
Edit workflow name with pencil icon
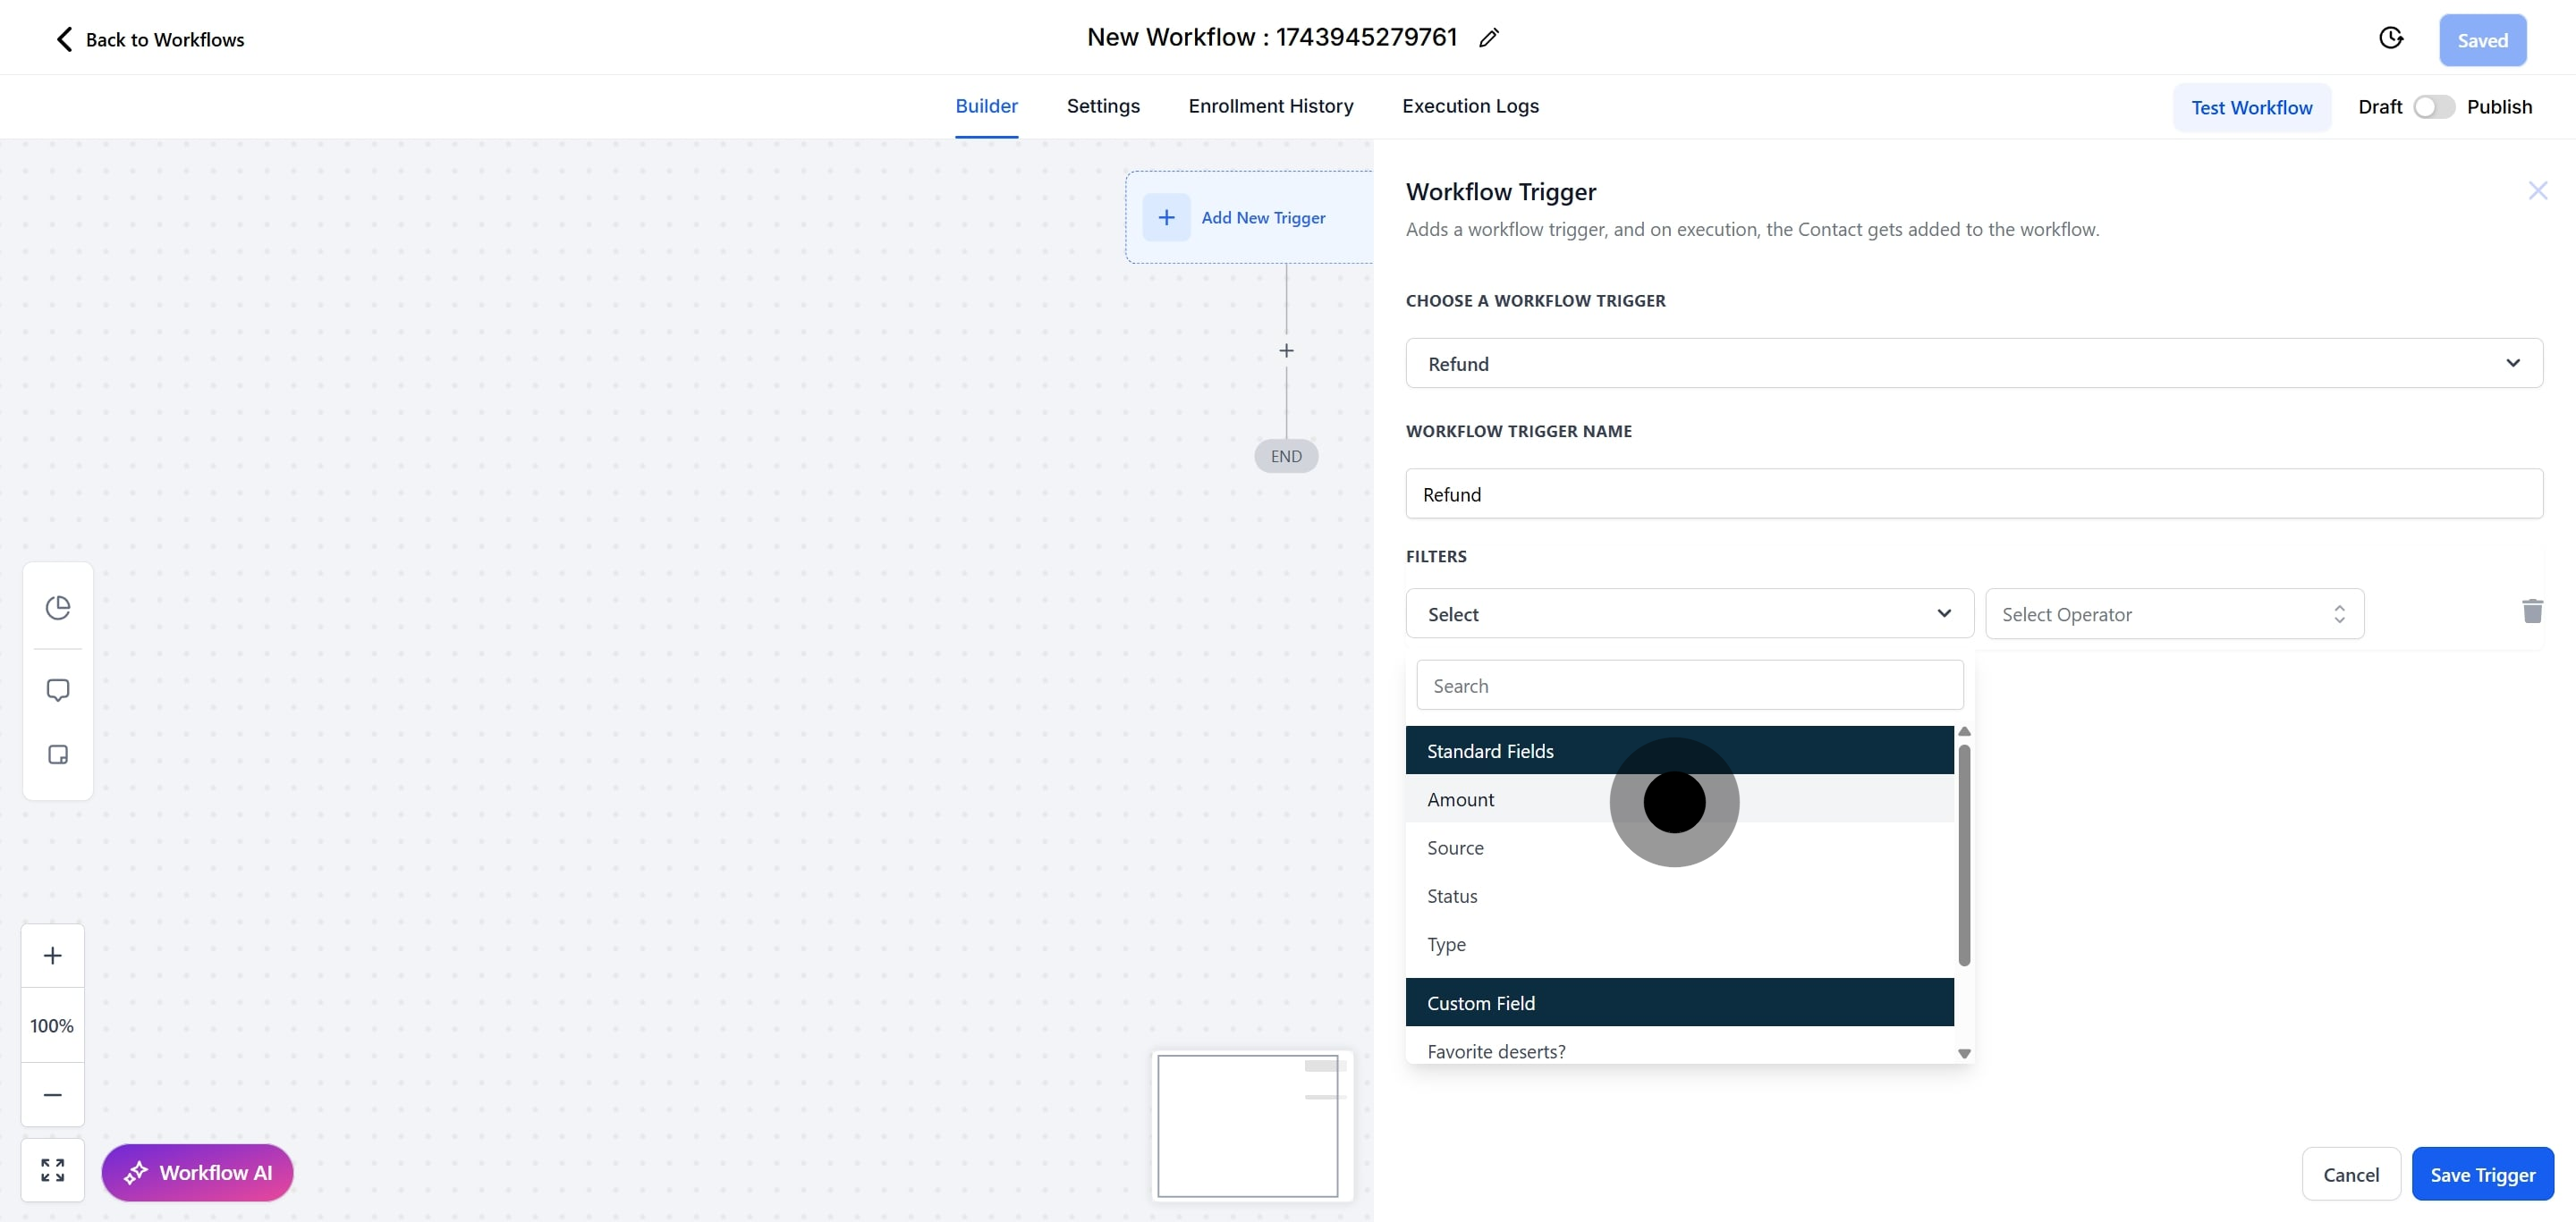1489,38
